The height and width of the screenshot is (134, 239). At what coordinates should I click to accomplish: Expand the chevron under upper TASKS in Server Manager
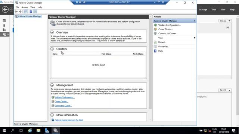point(228,28)
